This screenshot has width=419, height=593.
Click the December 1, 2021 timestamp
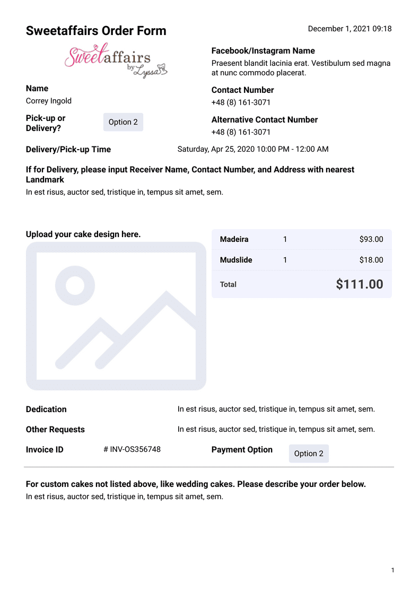[350, 29]
